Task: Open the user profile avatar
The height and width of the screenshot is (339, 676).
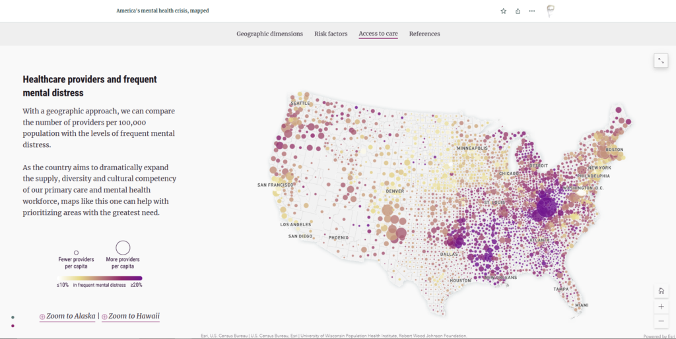Action: point(550,11)
